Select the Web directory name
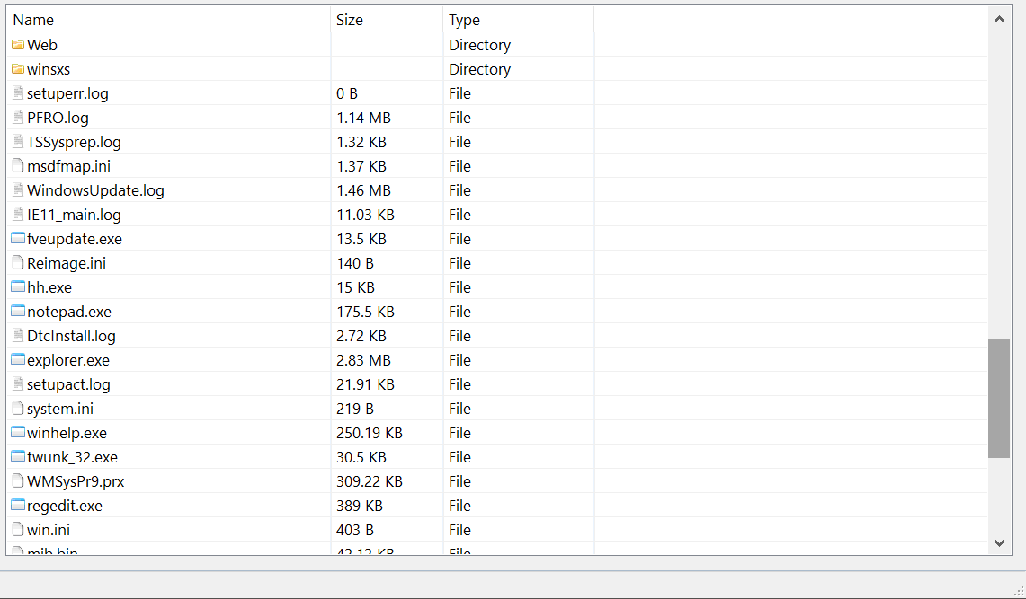The image size is (1026, 599). [42, 45]
